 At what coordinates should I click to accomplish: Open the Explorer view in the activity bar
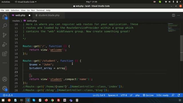(x=5, y=17)
